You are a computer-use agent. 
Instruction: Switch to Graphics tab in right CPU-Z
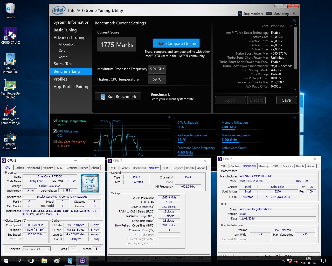coord(288,166)
